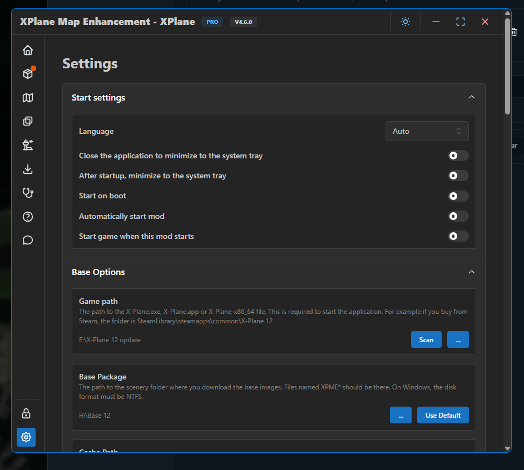Browse for Base Package path ellipsis button
Screen dimensions: 524x470
click(x=401, y=415)
